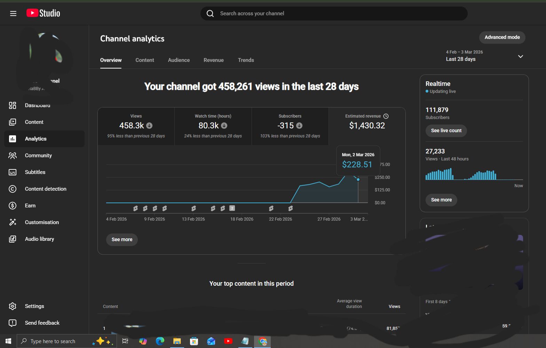Image resolution: width=546 pixels, height=348 pixels.
Task: Open Content detection page
Action: (x=45, y=189)
